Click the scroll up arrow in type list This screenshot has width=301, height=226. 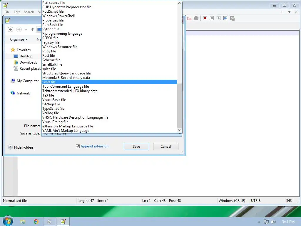[179, 3]
